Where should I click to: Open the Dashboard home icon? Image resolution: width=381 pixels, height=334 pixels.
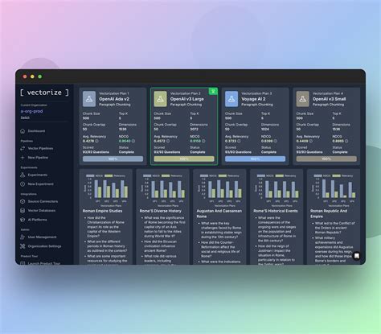coord(23,131)
